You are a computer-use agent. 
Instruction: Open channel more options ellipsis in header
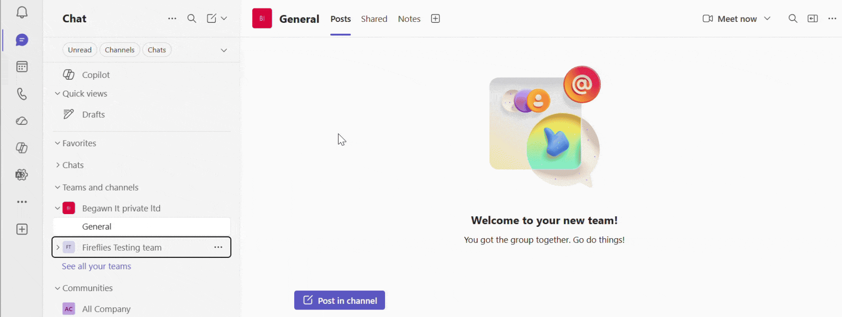(x=832, y=18)
